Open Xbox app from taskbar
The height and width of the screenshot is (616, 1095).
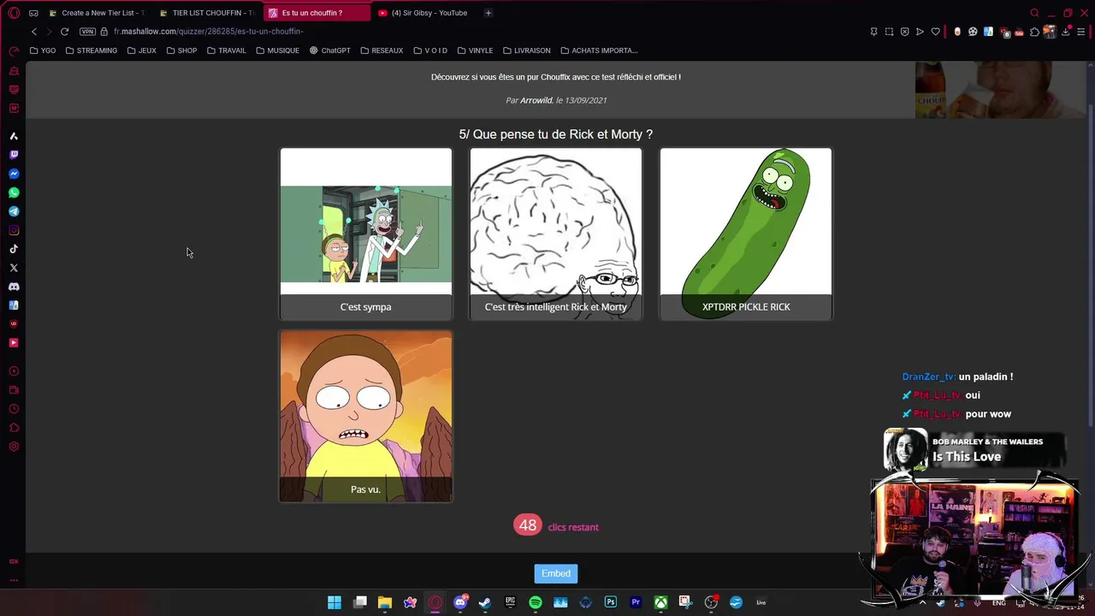click(x=661, y=602)
